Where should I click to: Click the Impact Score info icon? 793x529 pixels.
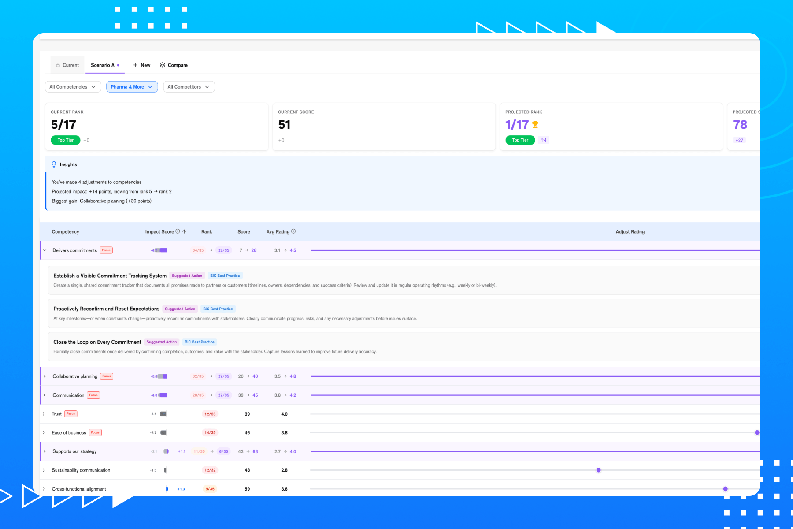tap(178, 231)
